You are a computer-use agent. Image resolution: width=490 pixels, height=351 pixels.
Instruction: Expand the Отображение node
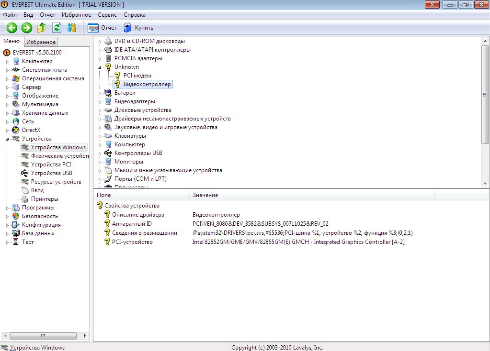[x=7, y=96]
